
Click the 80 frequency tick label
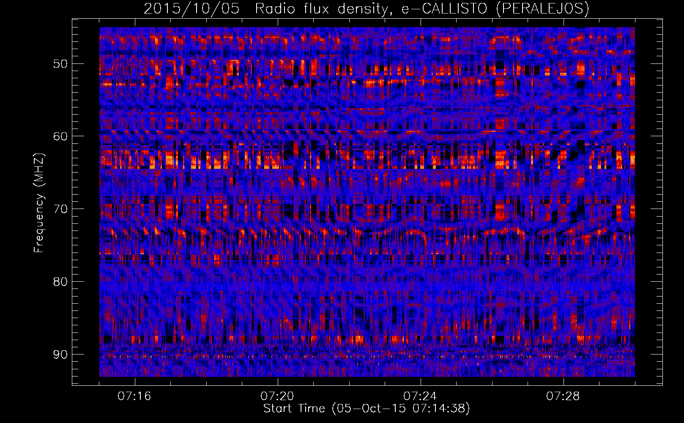pos(60,282)
